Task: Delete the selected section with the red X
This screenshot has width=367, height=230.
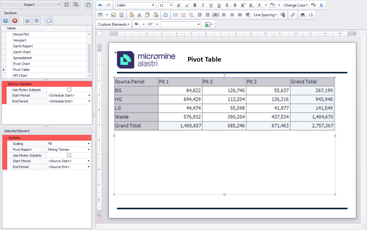Action: click(15, 21)
